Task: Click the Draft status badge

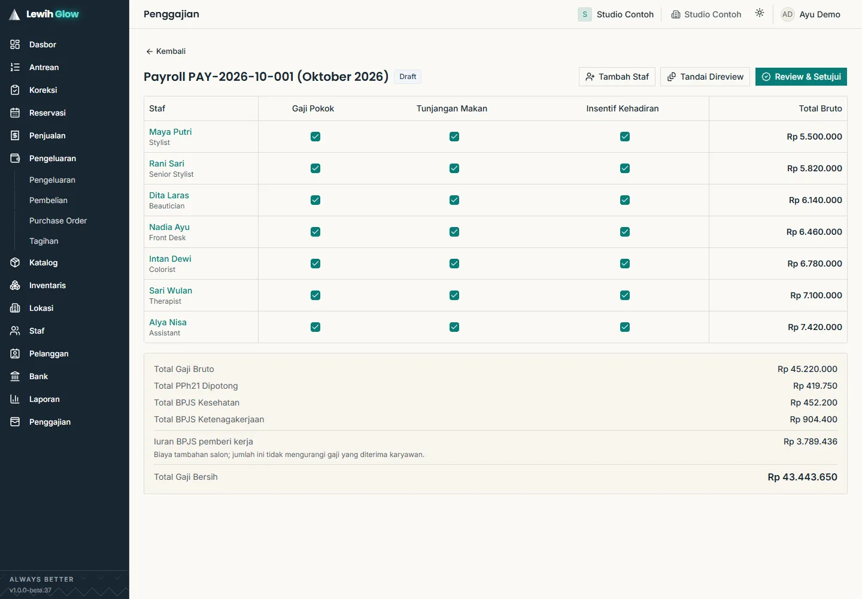Action: (x=408, y=77)
